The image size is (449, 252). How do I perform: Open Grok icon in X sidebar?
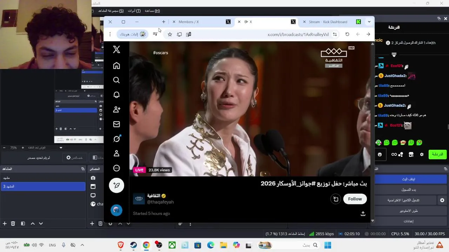116,139
